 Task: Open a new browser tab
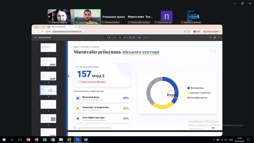(x=80, y=27)
